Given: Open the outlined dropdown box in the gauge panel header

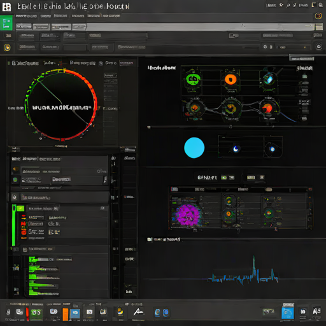Looking at the screenshot, I should pyautogui.click(x=127, y=63).
